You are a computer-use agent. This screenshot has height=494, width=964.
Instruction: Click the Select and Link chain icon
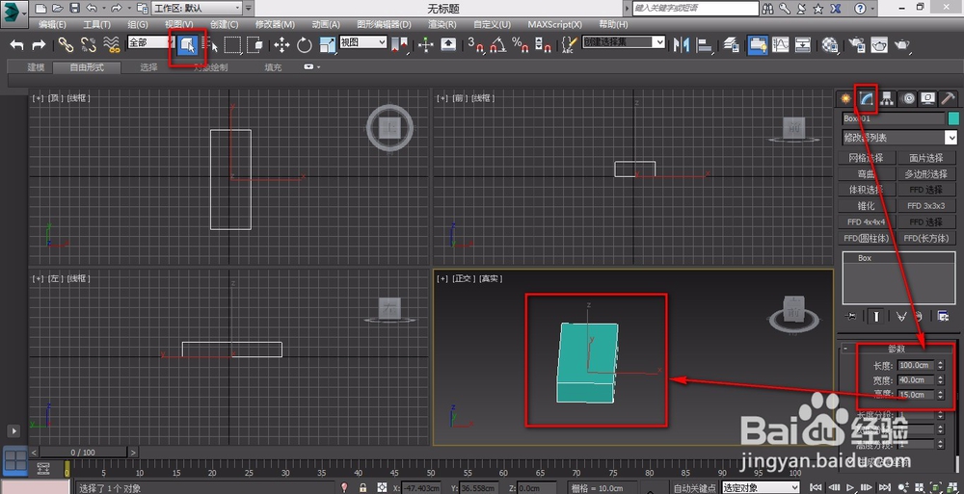point(66,45)
